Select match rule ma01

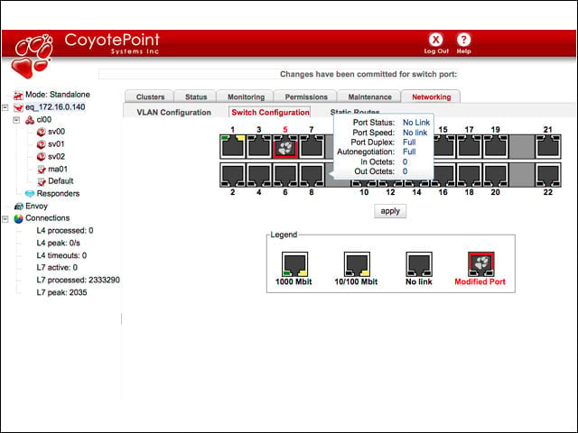coord(58,170)
